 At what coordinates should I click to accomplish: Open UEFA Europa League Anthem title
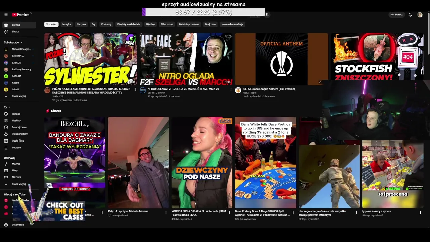[269, 89]
